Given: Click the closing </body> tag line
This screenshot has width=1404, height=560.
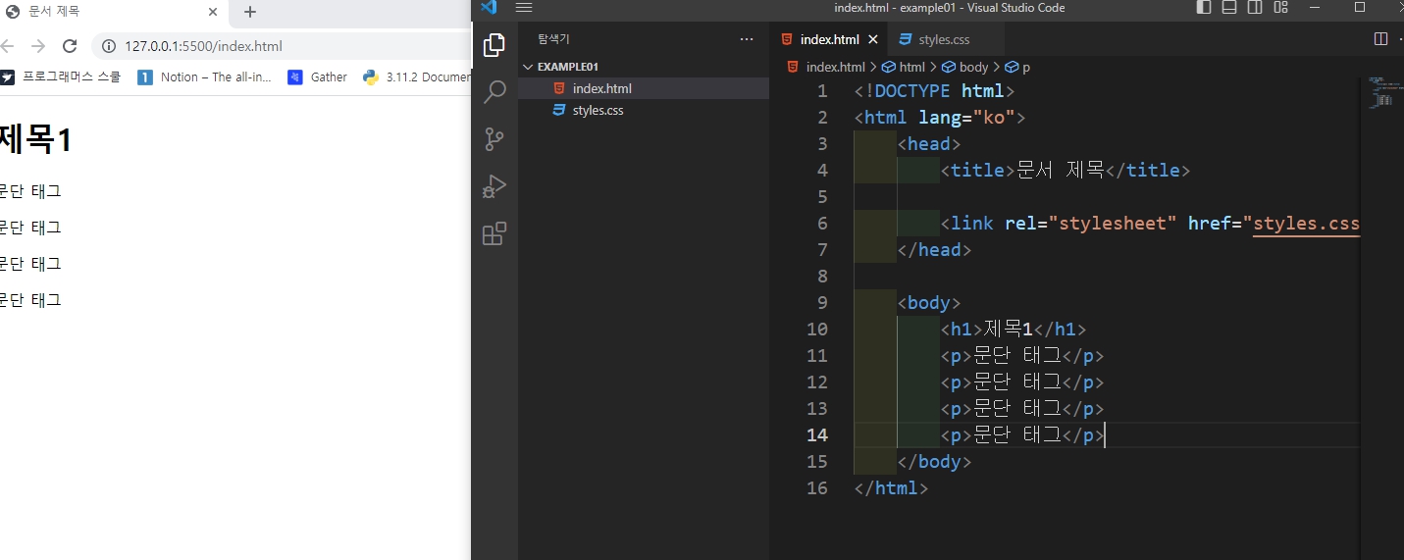Looking at the screenshot, I should [x=934, y=462].
